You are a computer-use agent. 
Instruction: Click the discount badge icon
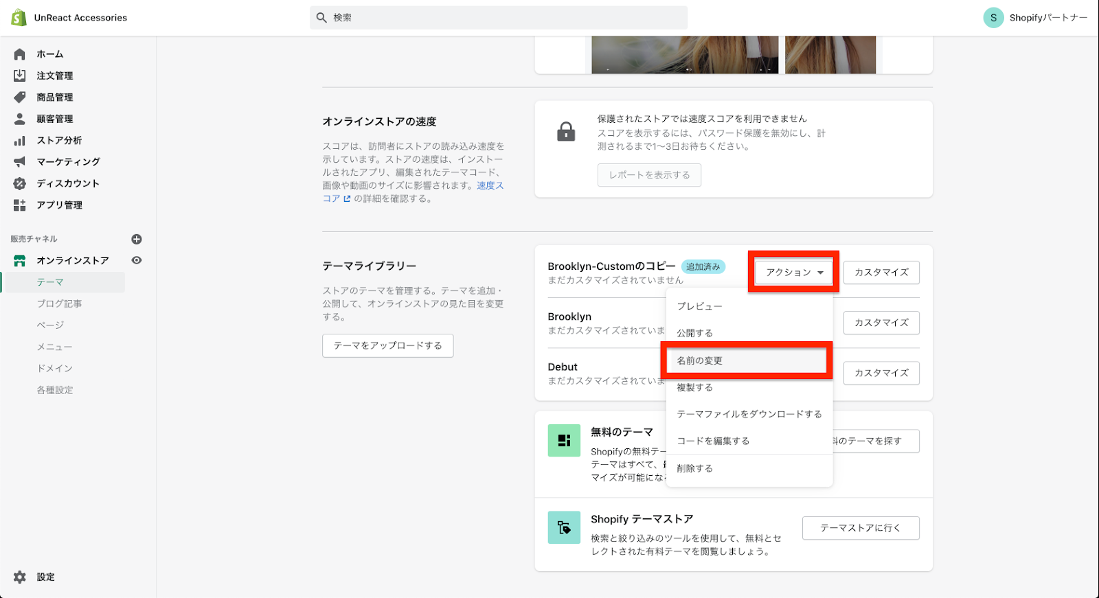pos(20,183)
